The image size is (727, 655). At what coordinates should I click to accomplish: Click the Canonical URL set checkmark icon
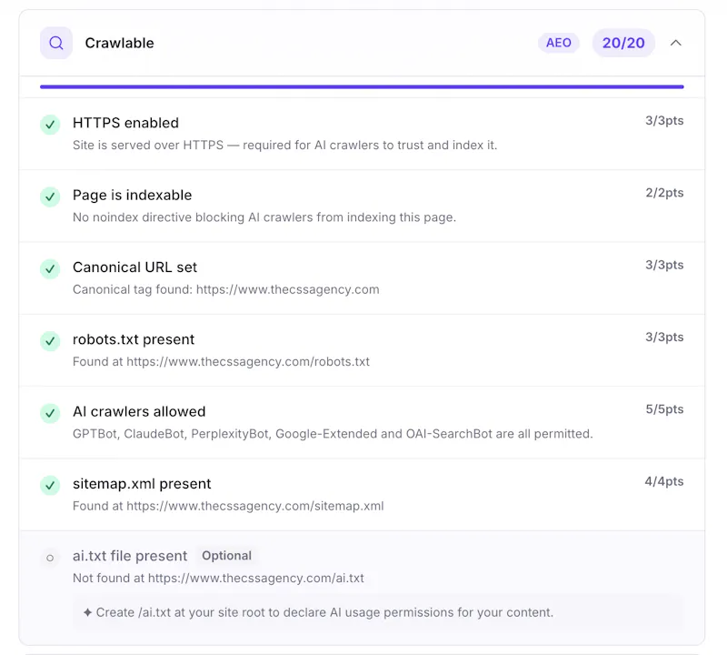click(50, 268)
